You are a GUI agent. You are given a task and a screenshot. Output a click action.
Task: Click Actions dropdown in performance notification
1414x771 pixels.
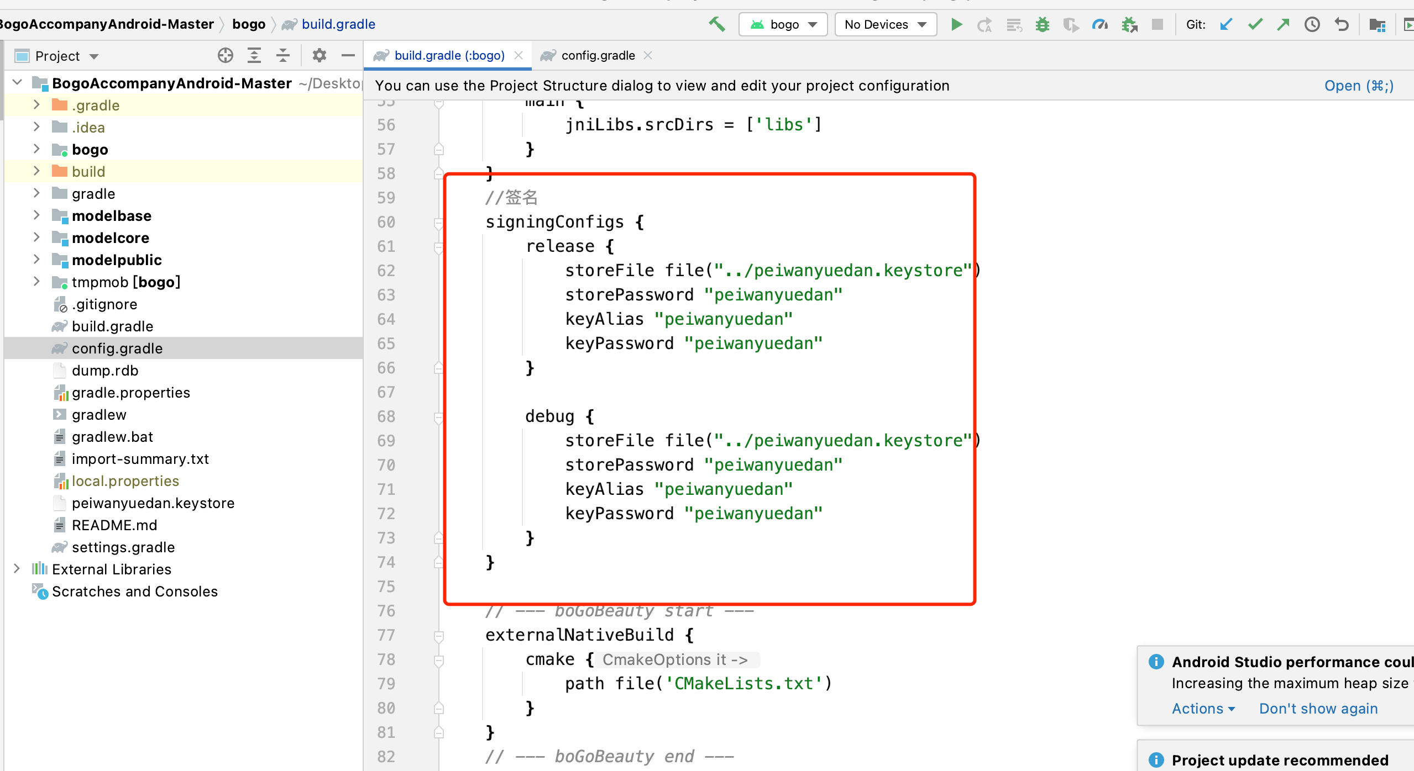click(x=1198, y=709)
